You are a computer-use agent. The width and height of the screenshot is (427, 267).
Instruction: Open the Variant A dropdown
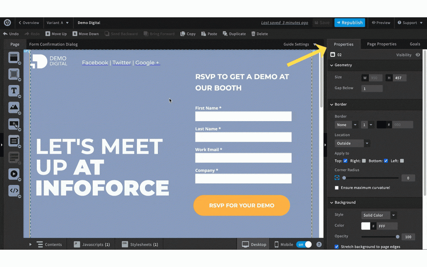pos(58,23)
